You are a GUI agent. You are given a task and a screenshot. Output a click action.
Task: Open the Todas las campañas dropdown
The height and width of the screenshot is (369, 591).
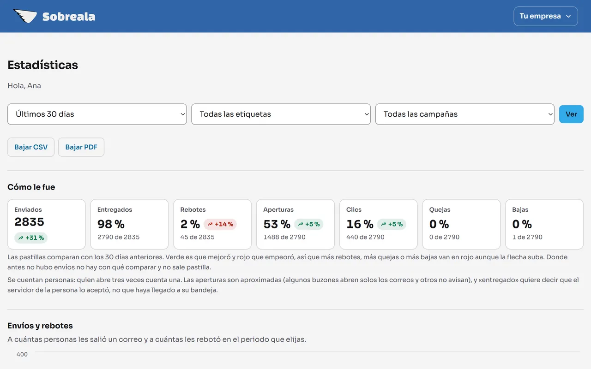coord(464,114)
